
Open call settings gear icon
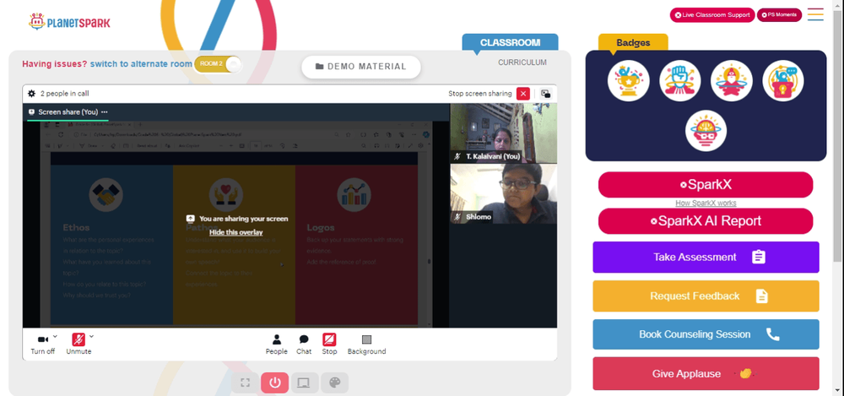(x=32, y=93)
